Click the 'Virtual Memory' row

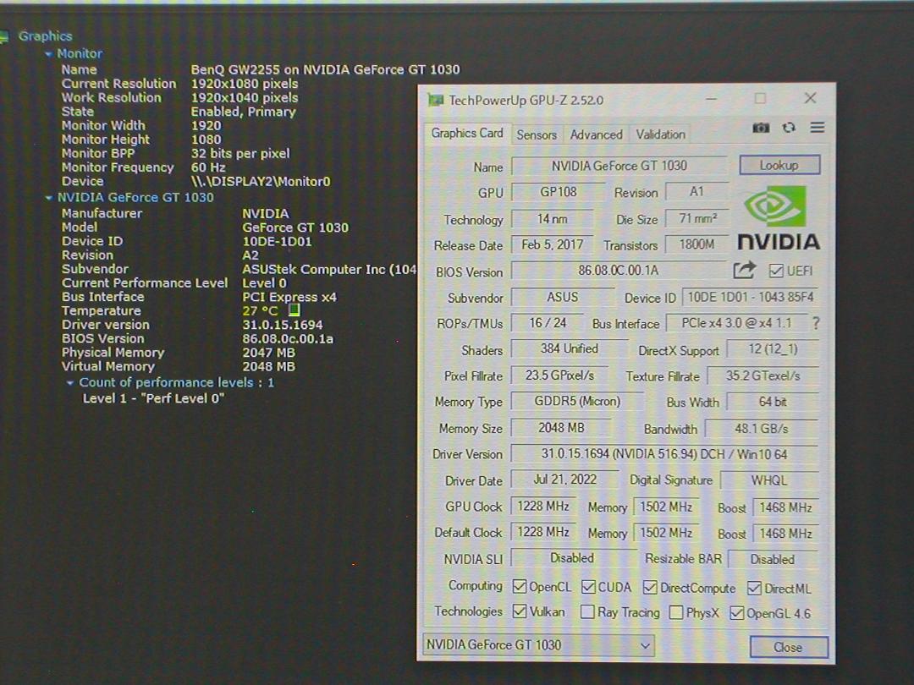[179, 367]
